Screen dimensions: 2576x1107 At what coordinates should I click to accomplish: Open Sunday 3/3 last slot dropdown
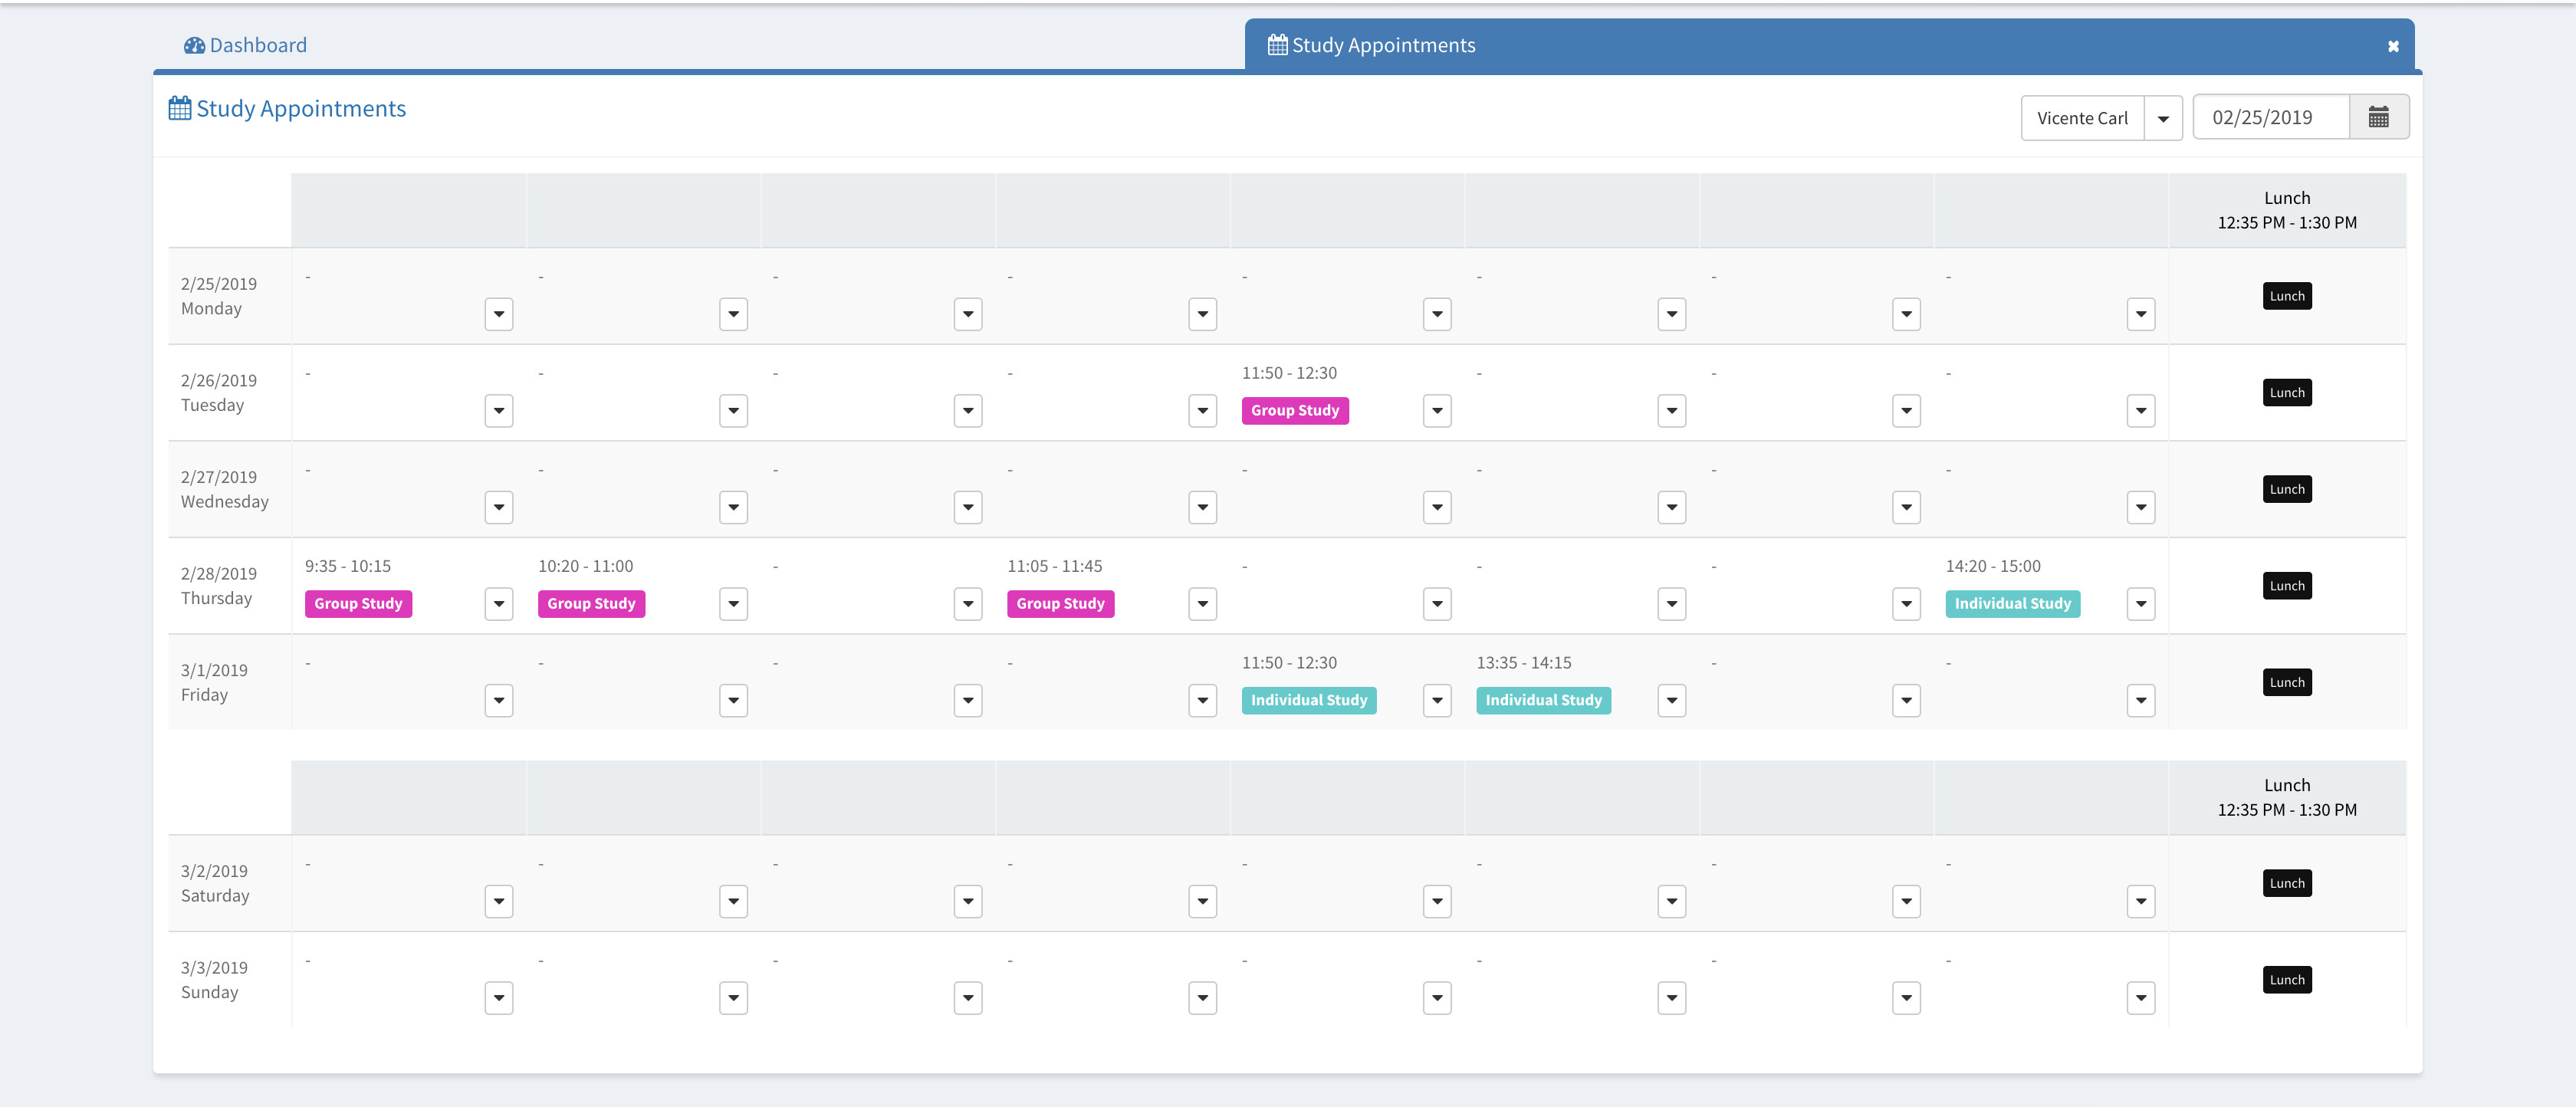[x=2141, y=998]
